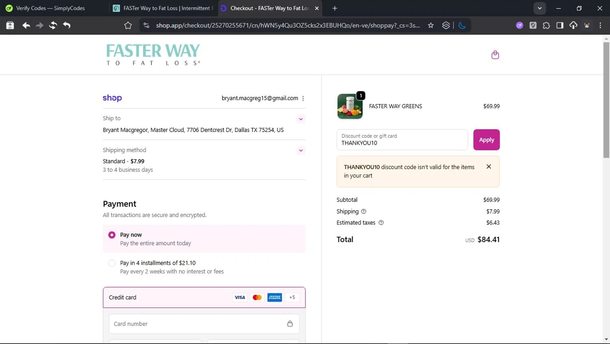The image size is (610, 344).
Task: Switch to FASTer Way Intermittent Fasting tab
Action: point(163,8)
